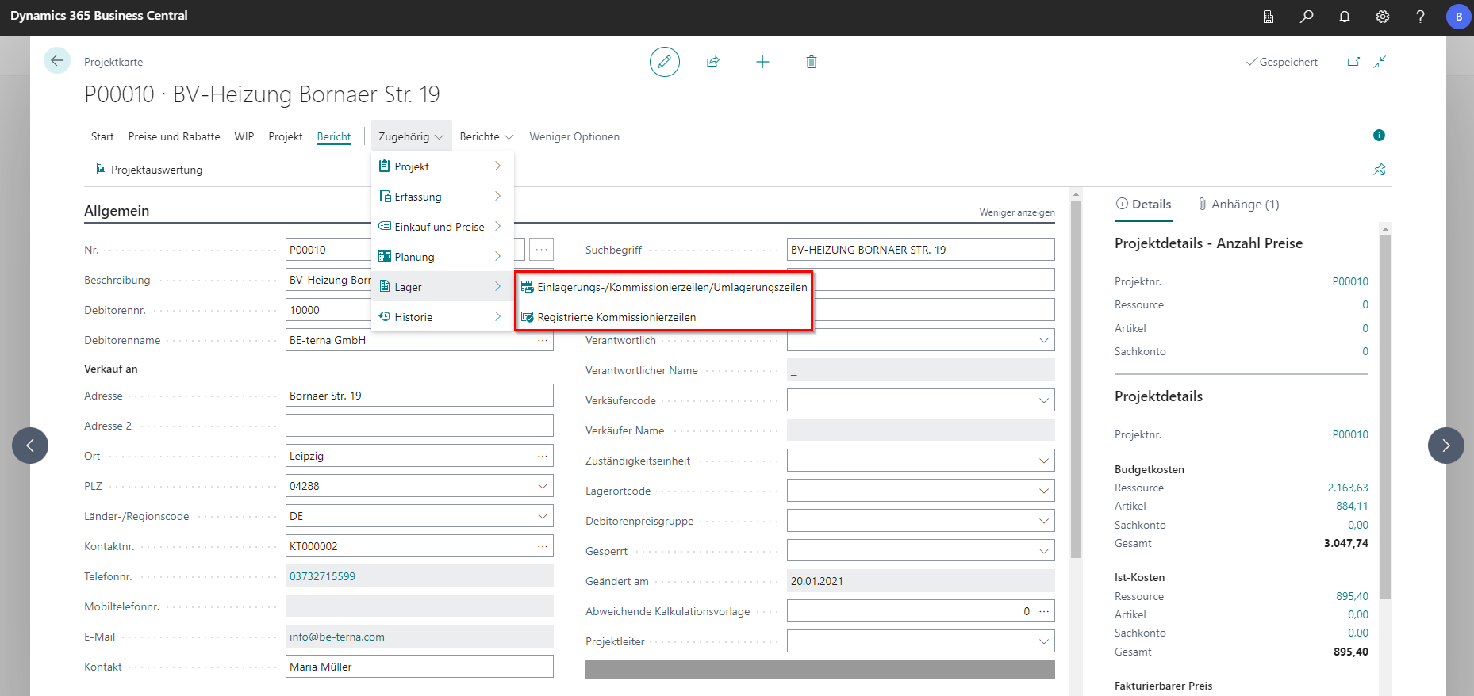Expand the PLZ dropdown
This screenshot has height=696, width=1474.
click(x=543, y=486)
